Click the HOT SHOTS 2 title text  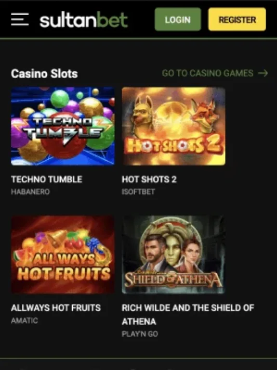(x=149, y=180)
